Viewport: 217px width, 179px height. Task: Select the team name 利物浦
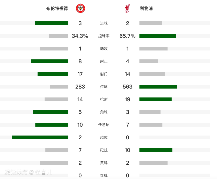146,9
